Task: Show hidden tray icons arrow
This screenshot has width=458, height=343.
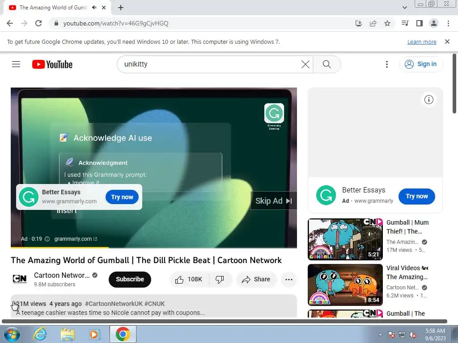Action: coord(380,335)
